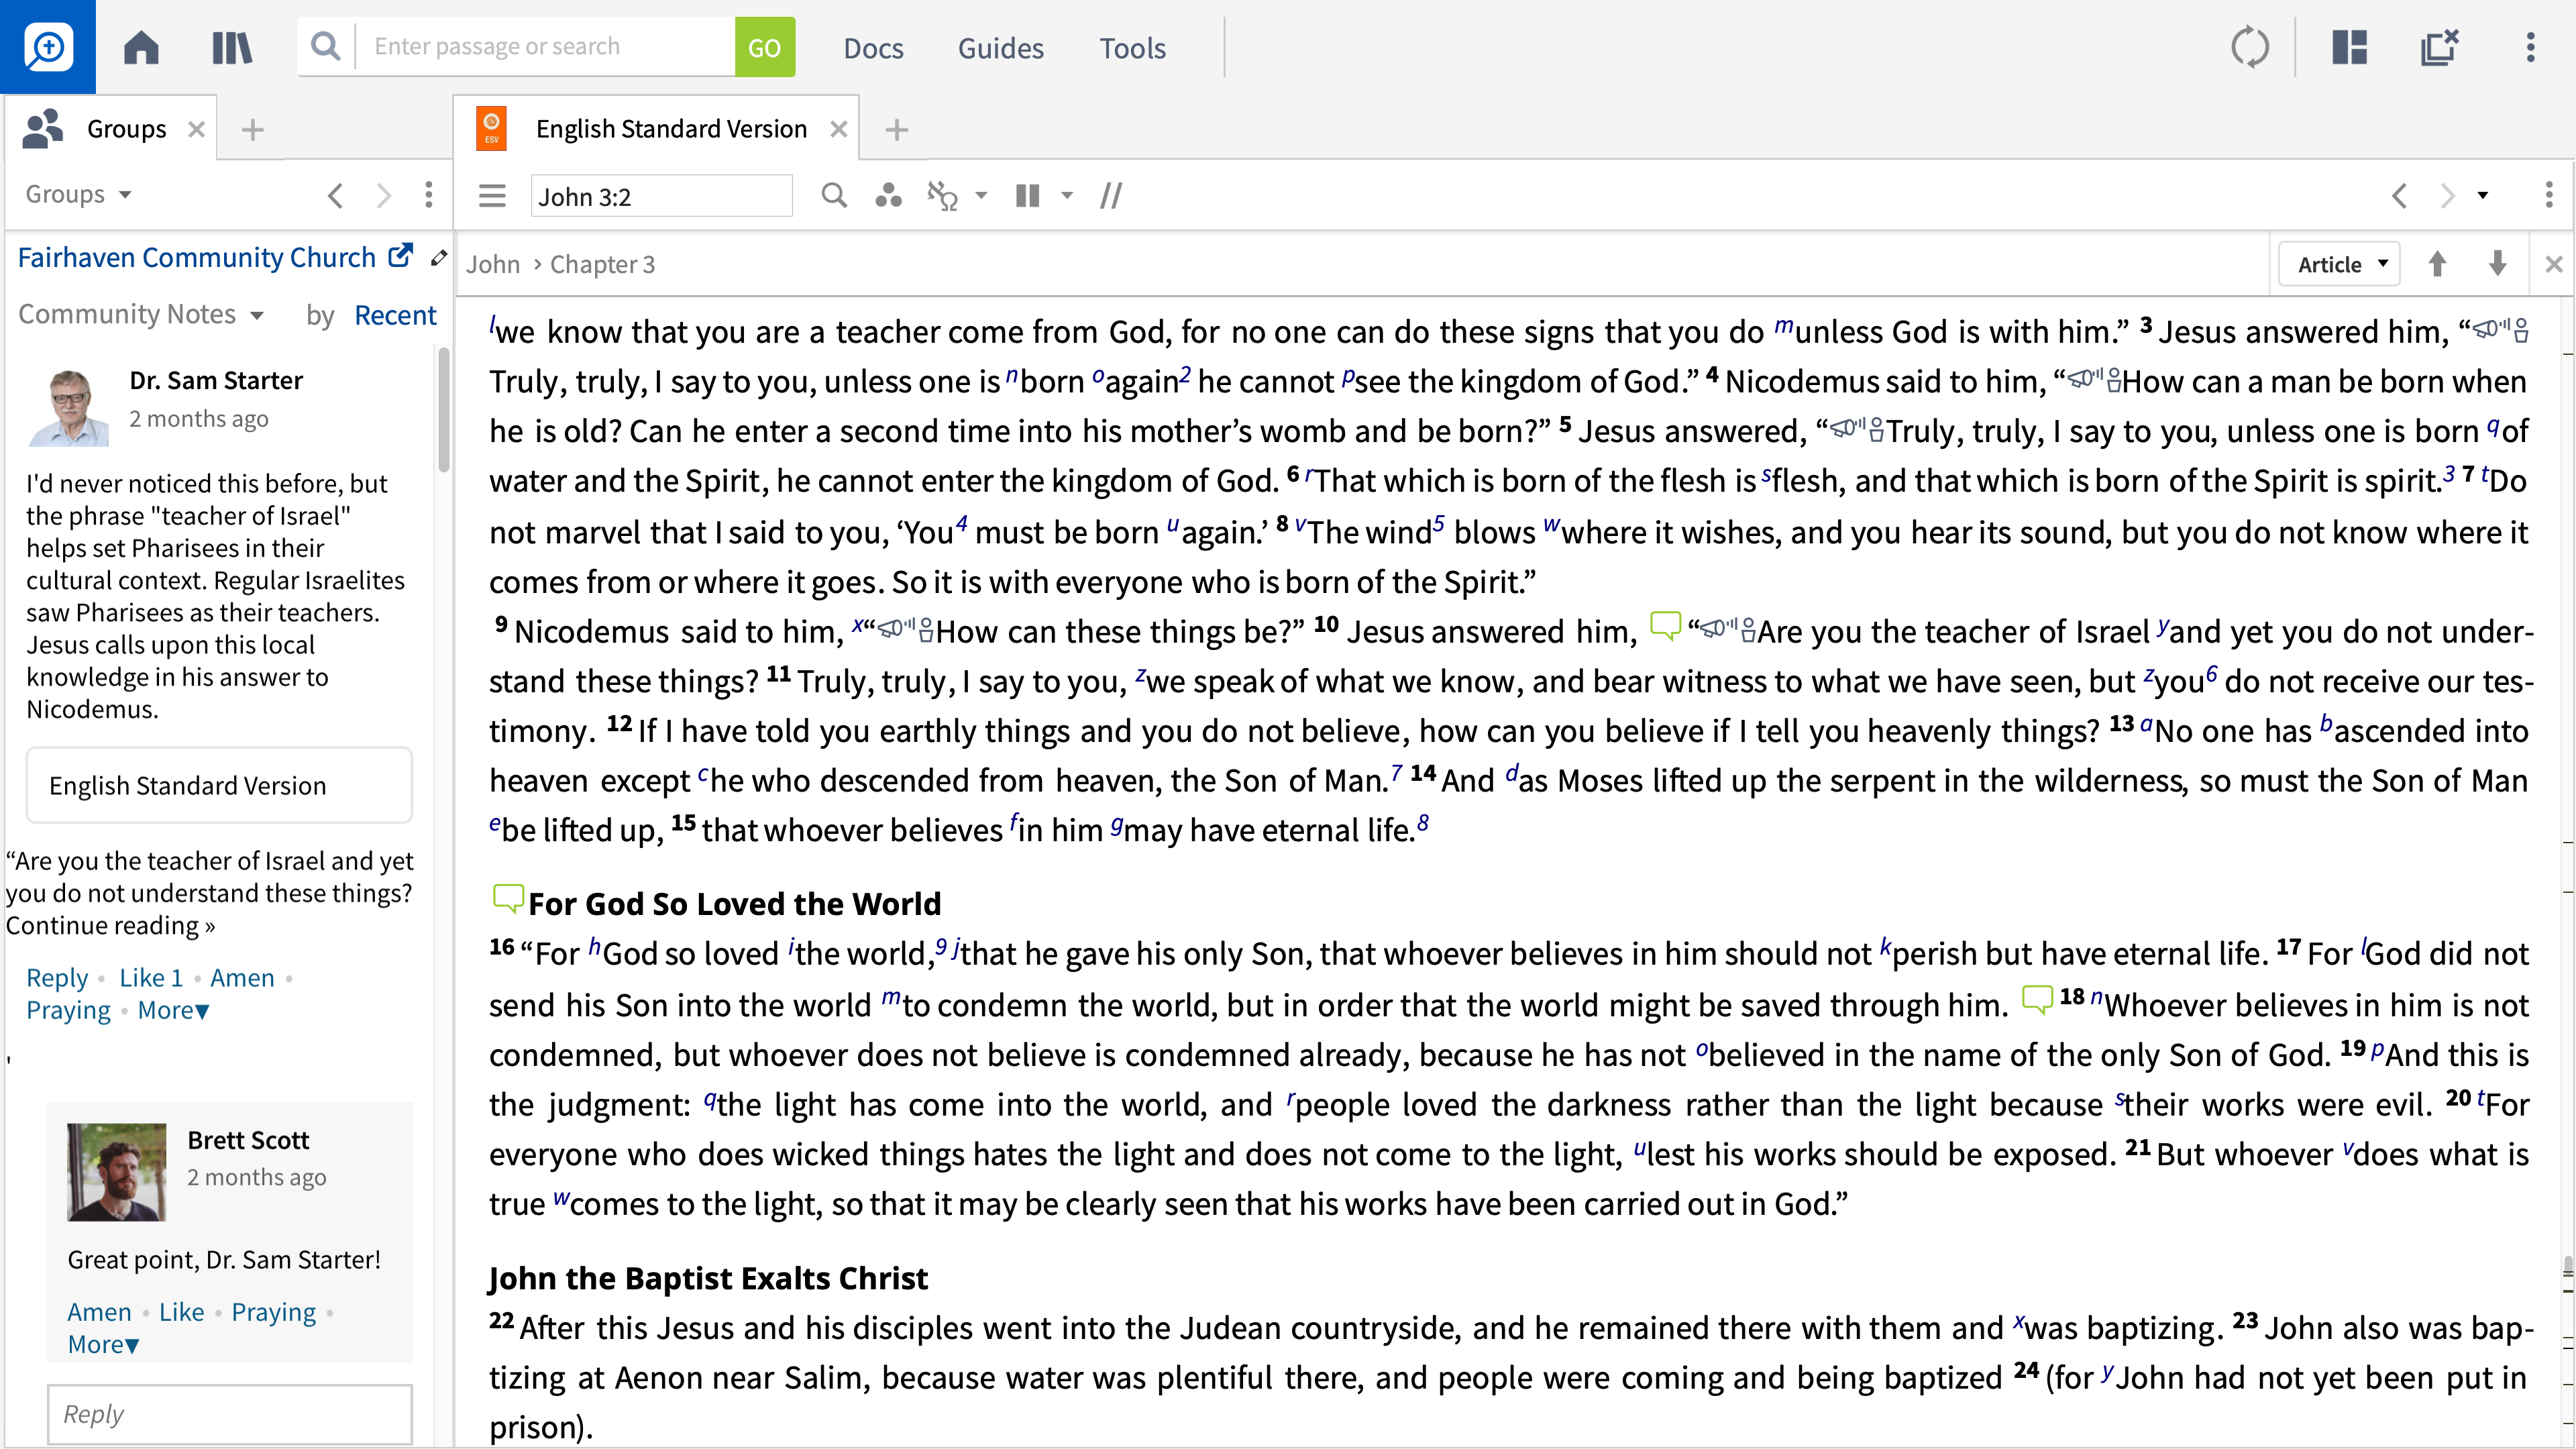The height and width of the screenshot is (1449, 2576).
Task: Click Like on Brett Scott's comment
Action: (181, 1312)
